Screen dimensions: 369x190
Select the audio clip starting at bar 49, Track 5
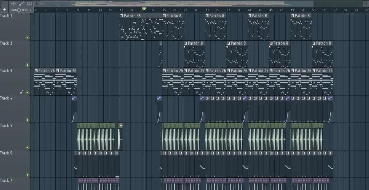coord(307,137)
